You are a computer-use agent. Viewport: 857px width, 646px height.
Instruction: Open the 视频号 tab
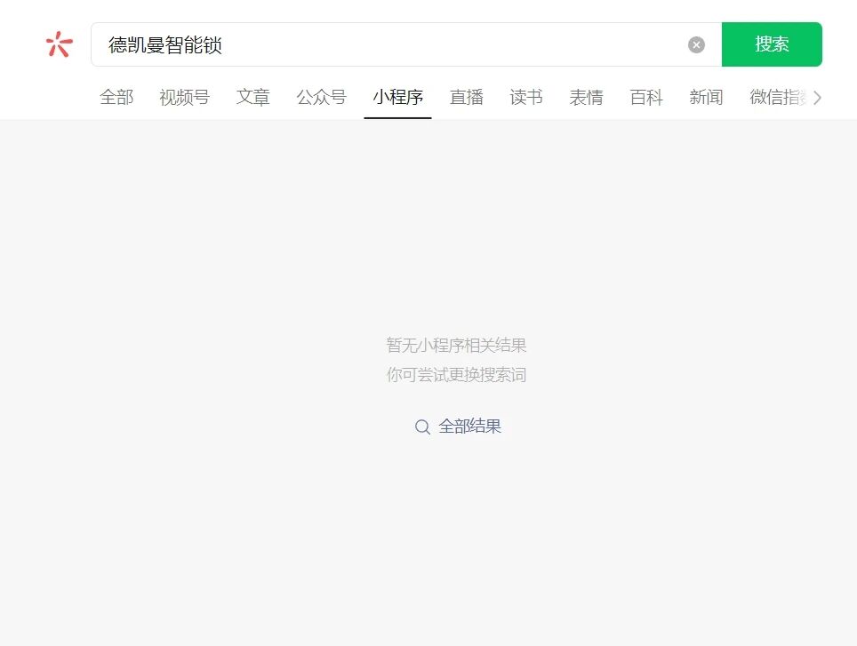[185, 97]
